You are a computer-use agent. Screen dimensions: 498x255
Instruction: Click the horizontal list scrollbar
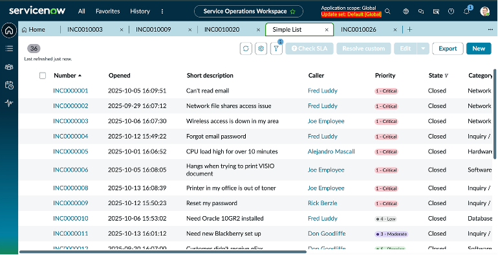click(163, 252)
